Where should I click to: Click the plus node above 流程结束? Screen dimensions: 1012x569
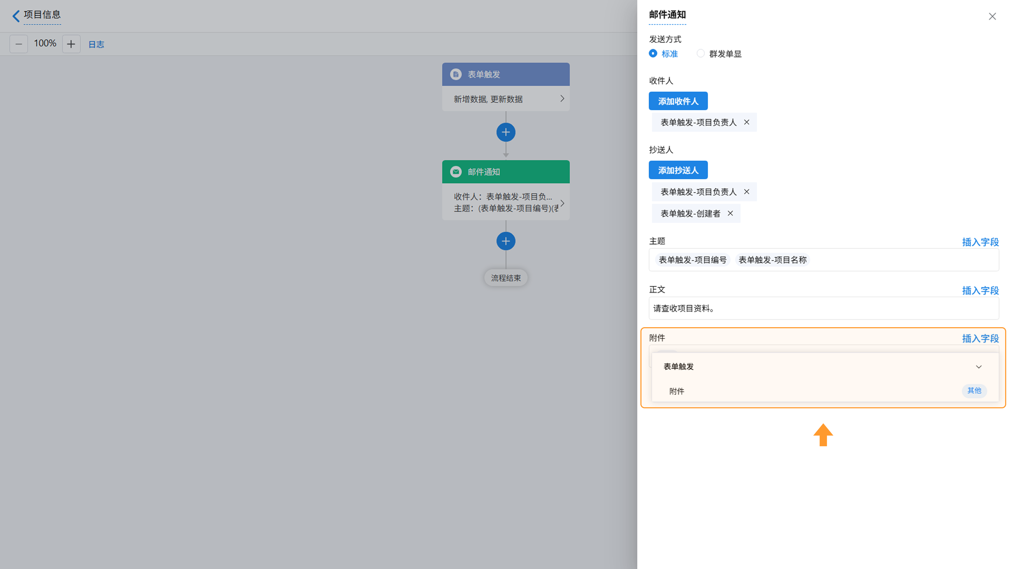(x=506, y=241)
